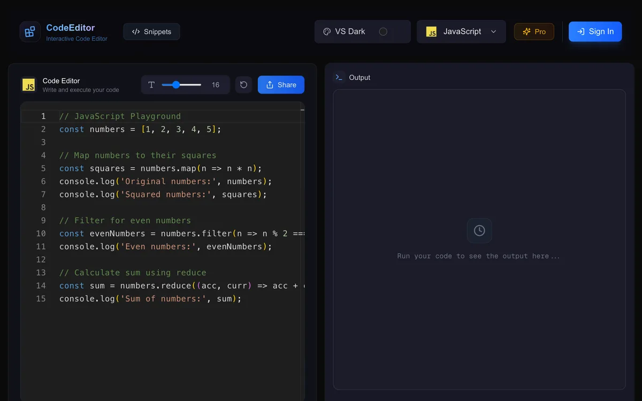This screenshot has width=642, height=401.
Task: Click the 'const sum' reduce line
Action: 182,286
